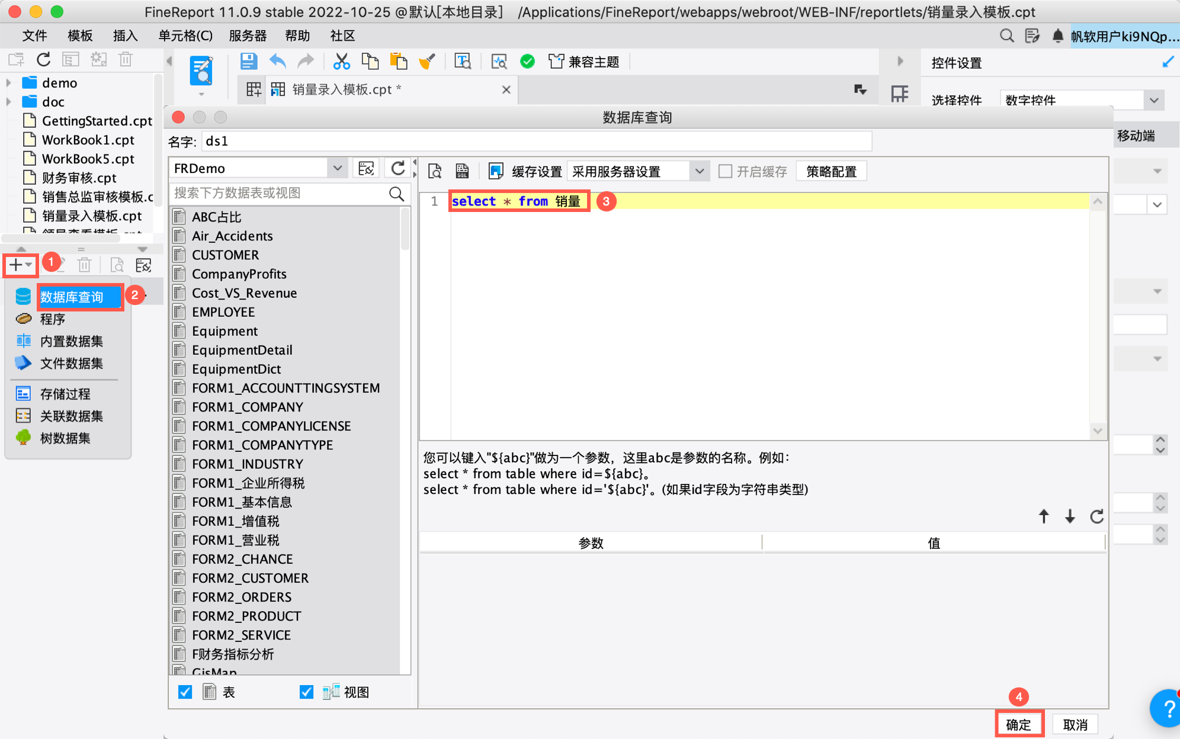
Task: Click the Paste clipboard icon
Action: point(399,61)
